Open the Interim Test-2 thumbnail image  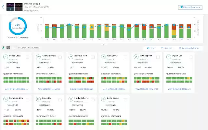[14, 7]
